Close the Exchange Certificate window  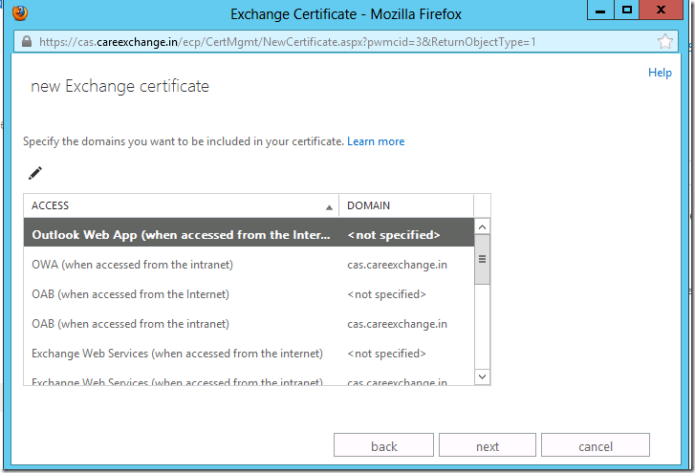pos(661,10)
